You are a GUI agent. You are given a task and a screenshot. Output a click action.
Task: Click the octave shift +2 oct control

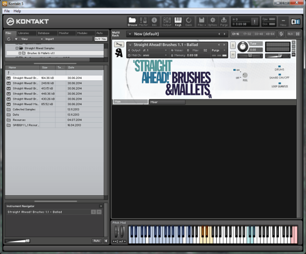[x=119, y=241]
